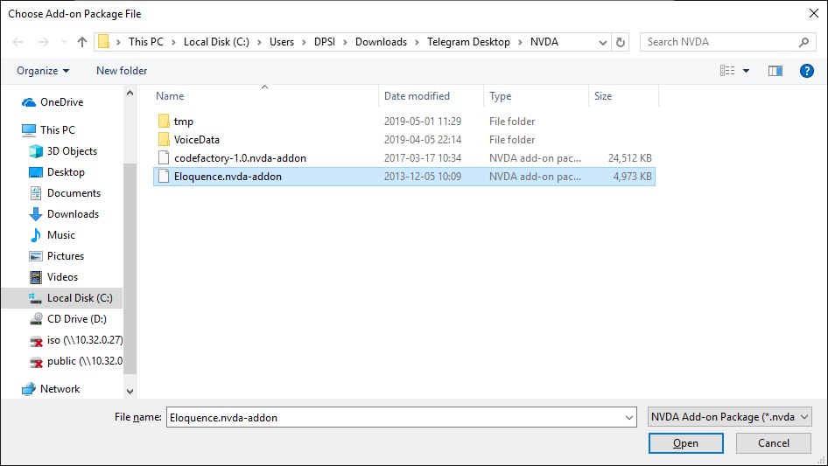Go forward to the next folder
Viewport: 828px width, 466px height.
43,42
